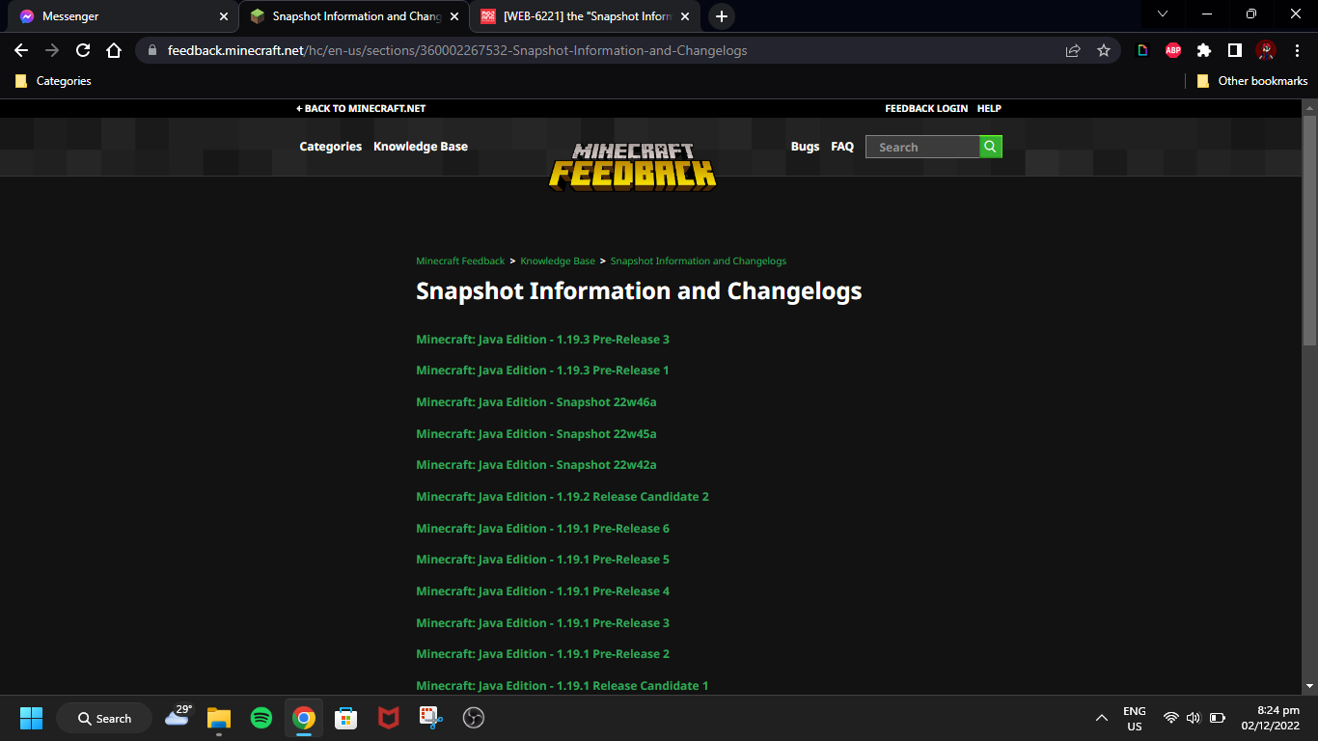Screen dimensions: 1318x741
Task: Click the Knowledge Base breadcrumb link
Action: tap(558, 261)
